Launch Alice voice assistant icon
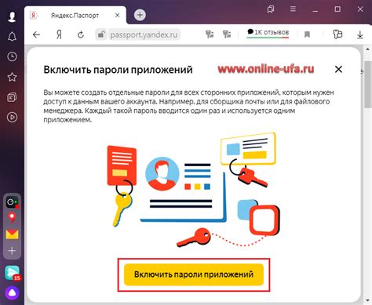The width and height of the screenshot is (372, 305). pos(12,293)
